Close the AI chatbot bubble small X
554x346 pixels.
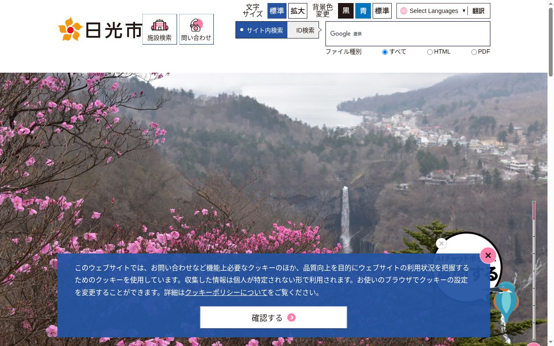[x=441, y=243]
